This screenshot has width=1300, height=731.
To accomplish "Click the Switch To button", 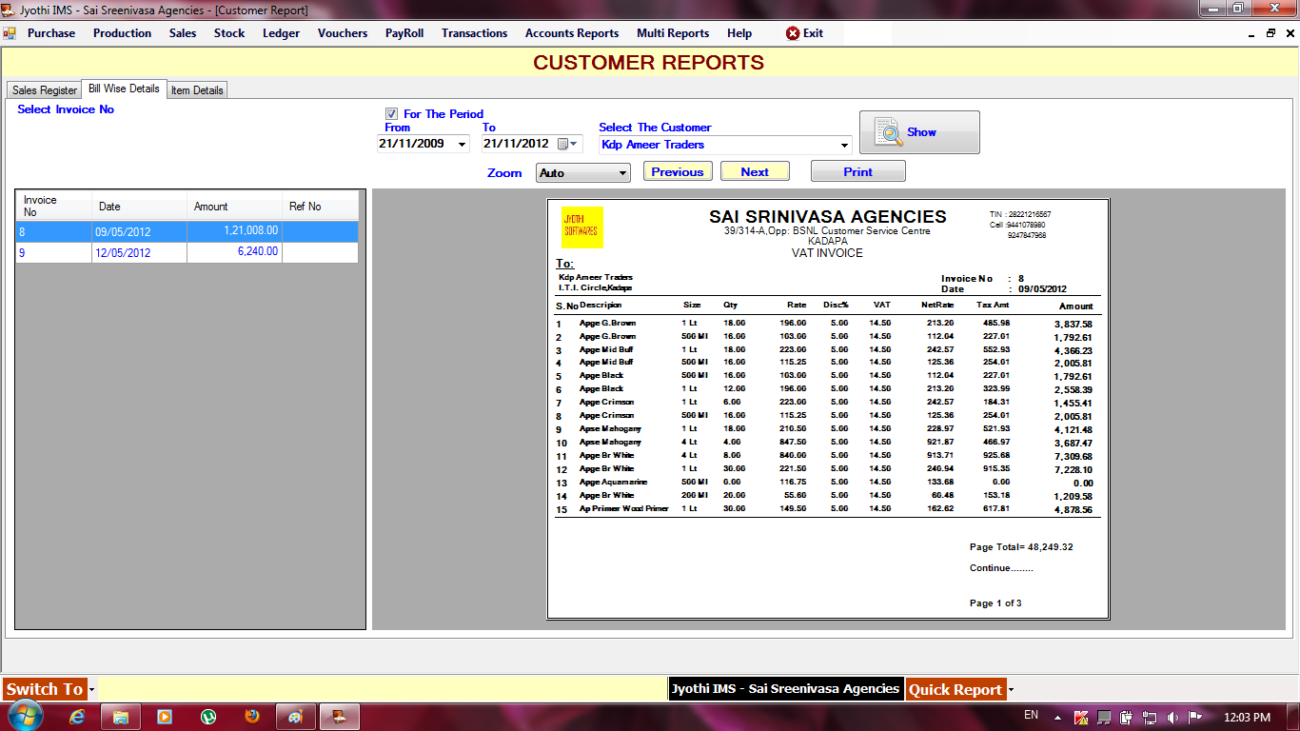I will click(x=44, y=689).
